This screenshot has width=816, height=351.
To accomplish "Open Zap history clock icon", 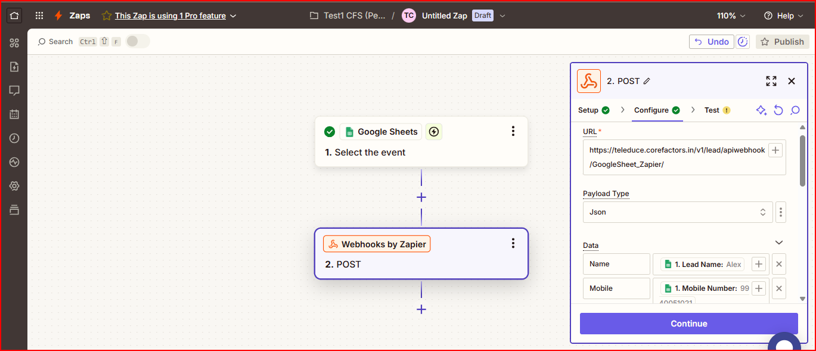I will pyautogui.click(x=14, y=138).
